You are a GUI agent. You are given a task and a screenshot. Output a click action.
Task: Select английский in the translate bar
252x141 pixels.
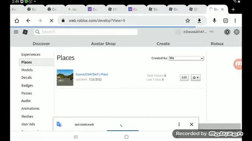click(84, 125)
